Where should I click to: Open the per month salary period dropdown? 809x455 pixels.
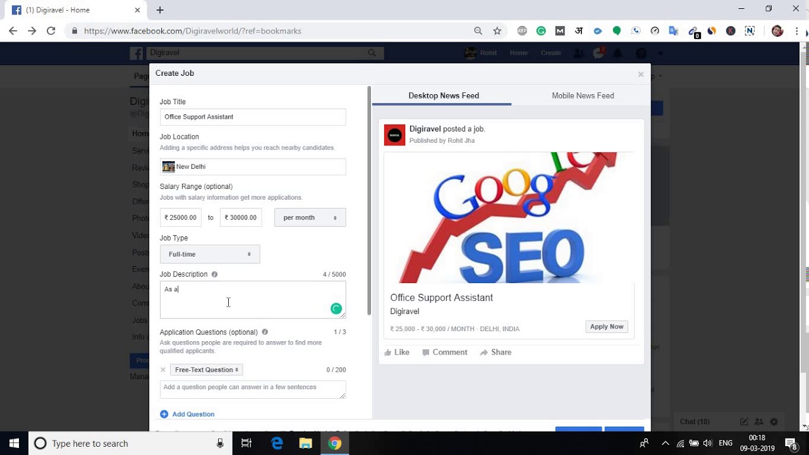tap(310, 217)
